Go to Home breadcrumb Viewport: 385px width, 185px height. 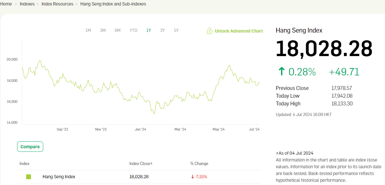coord(6,4)
